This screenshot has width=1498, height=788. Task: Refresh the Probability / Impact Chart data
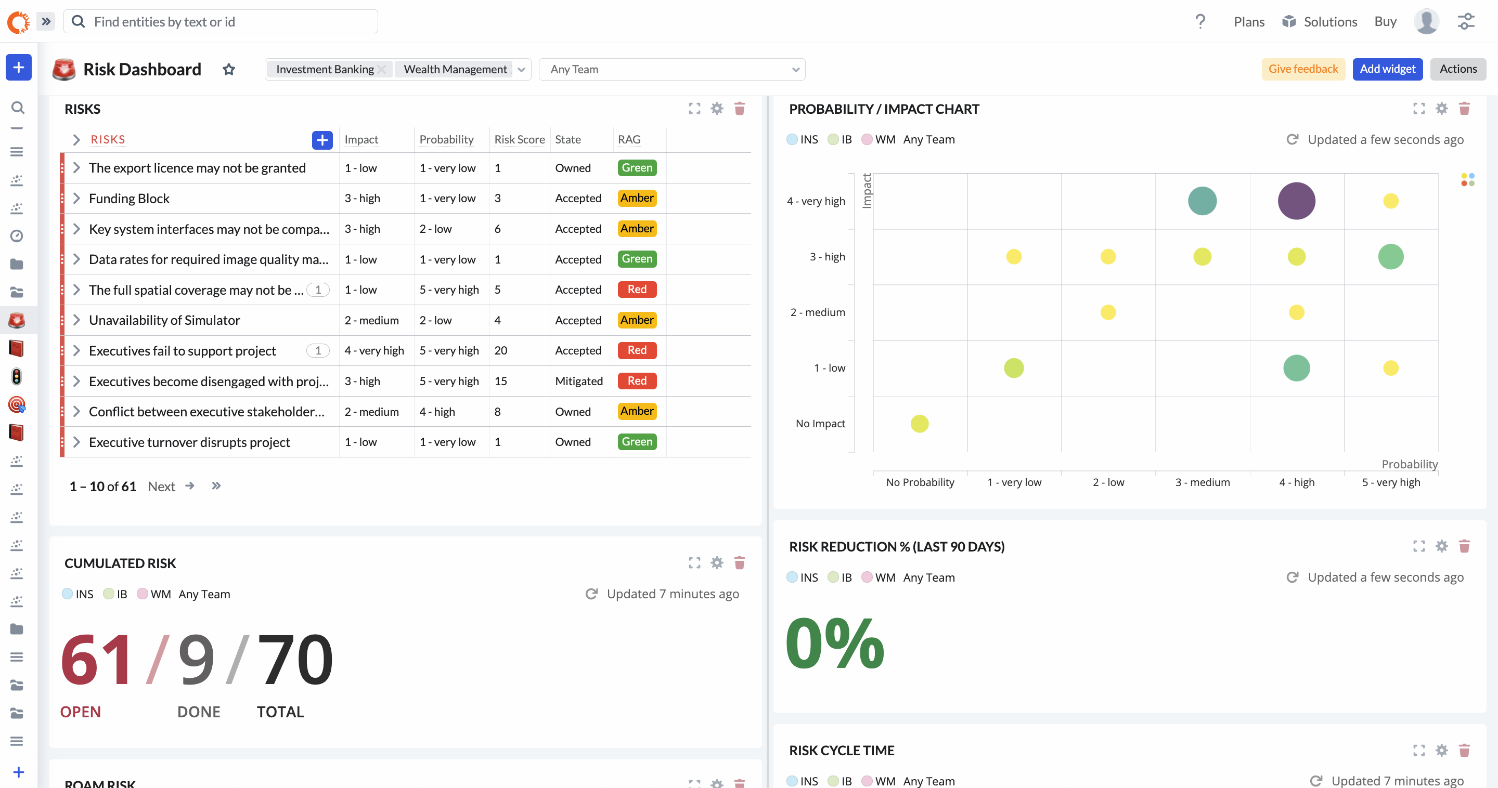pyautogui.click(x=1292, y=139)
